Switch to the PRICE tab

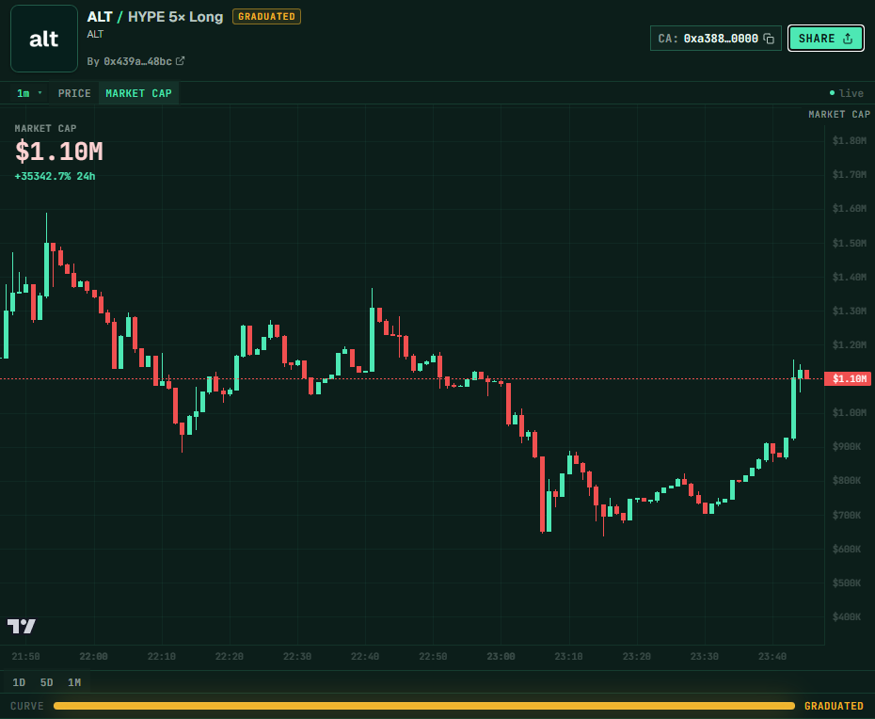point(74,93)
